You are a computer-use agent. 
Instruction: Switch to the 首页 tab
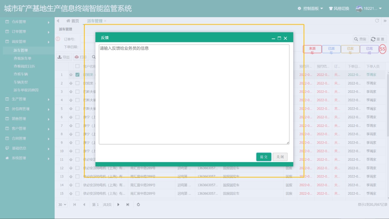click(x=73, y=21)
